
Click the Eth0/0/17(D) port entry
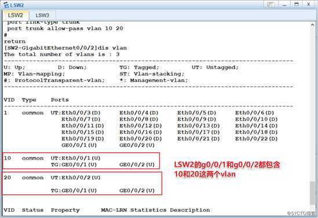pos(199,132)
